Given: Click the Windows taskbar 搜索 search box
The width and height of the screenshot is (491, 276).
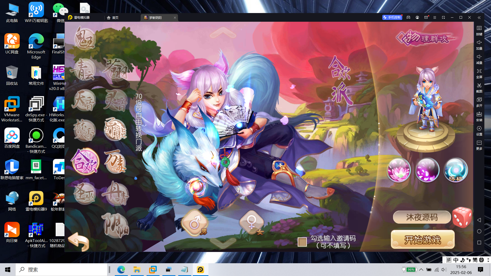Looking at the screenshot, I should tap(61, 270).
